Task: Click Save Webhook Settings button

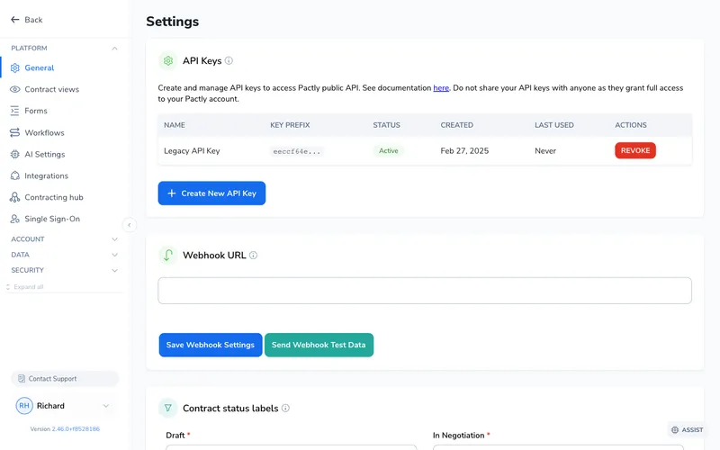Action: [211, 345]
